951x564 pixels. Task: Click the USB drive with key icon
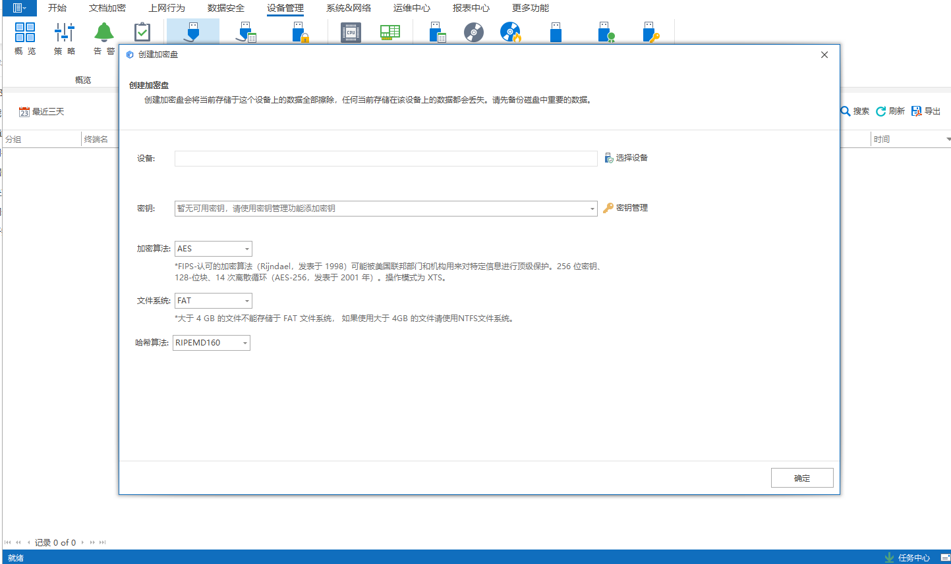pos(651,32)
